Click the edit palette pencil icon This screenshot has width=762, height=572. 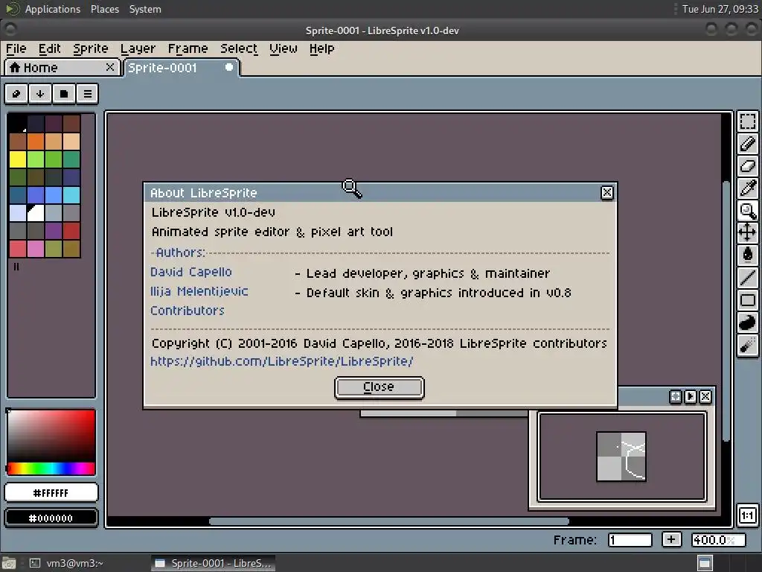point(16,93)
